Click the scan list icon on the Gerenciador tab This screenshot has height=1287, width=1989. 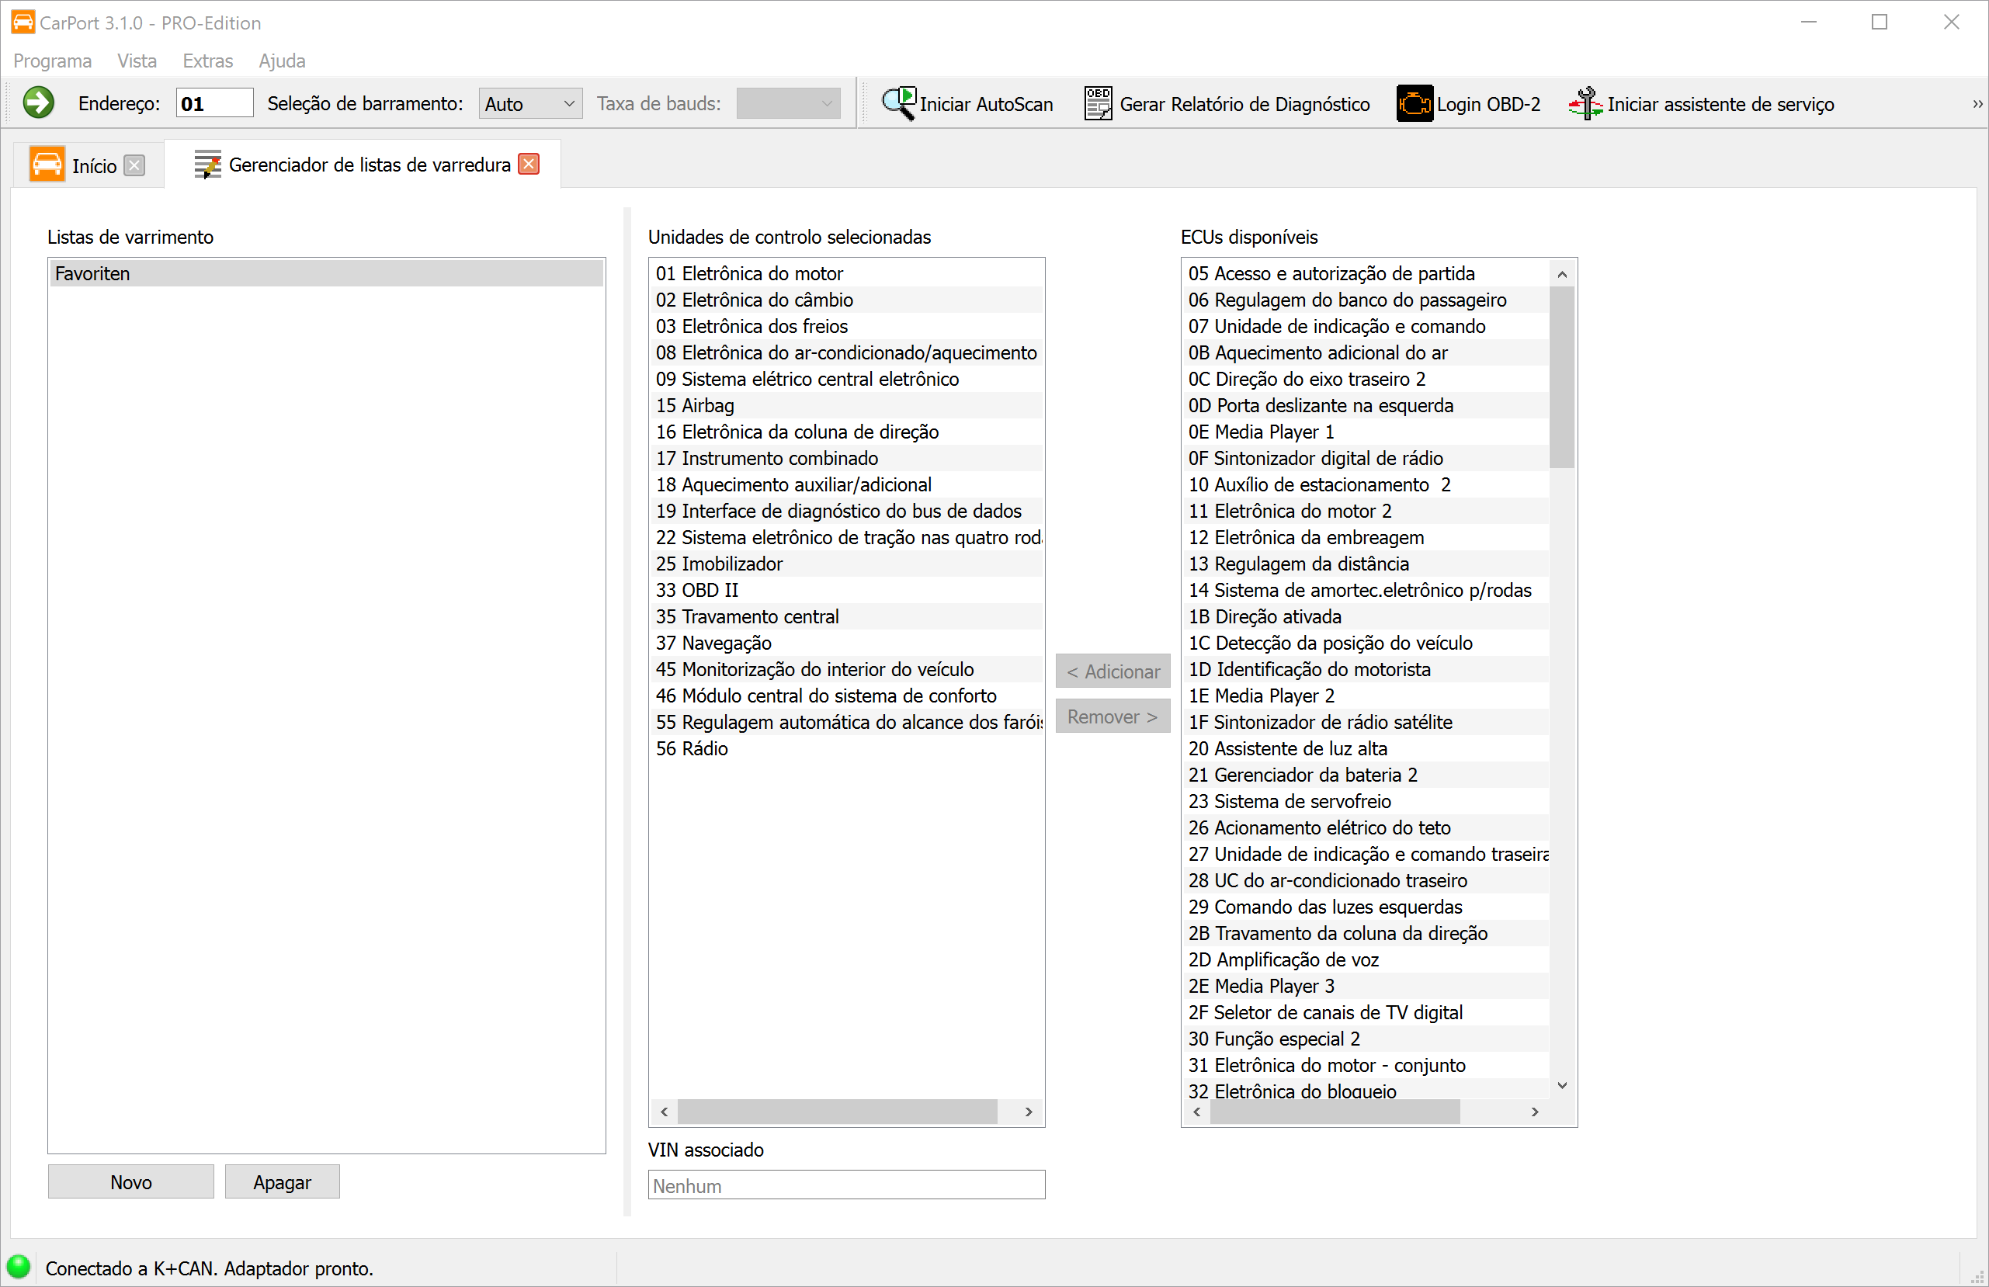(207, 164)
